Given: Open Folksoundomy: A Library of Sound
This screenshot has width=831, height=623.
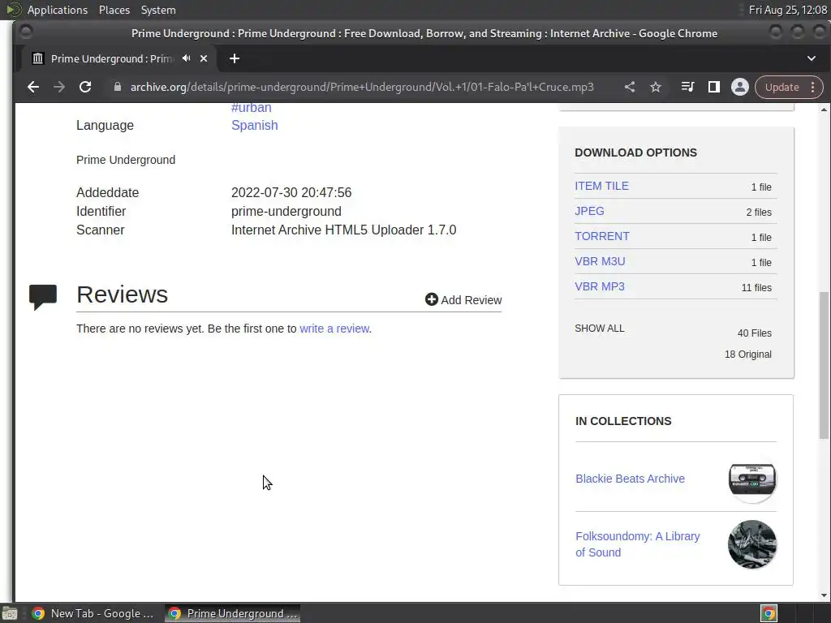Looking at the screenshot, I should coord(638,544).
